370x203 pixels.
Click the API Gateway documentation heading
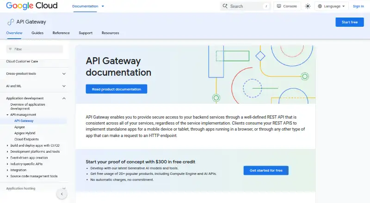point(118,66)
